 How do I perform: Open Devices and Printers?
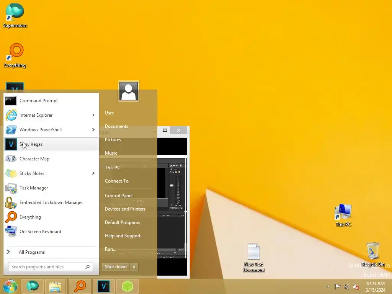[x=125, y=209]
